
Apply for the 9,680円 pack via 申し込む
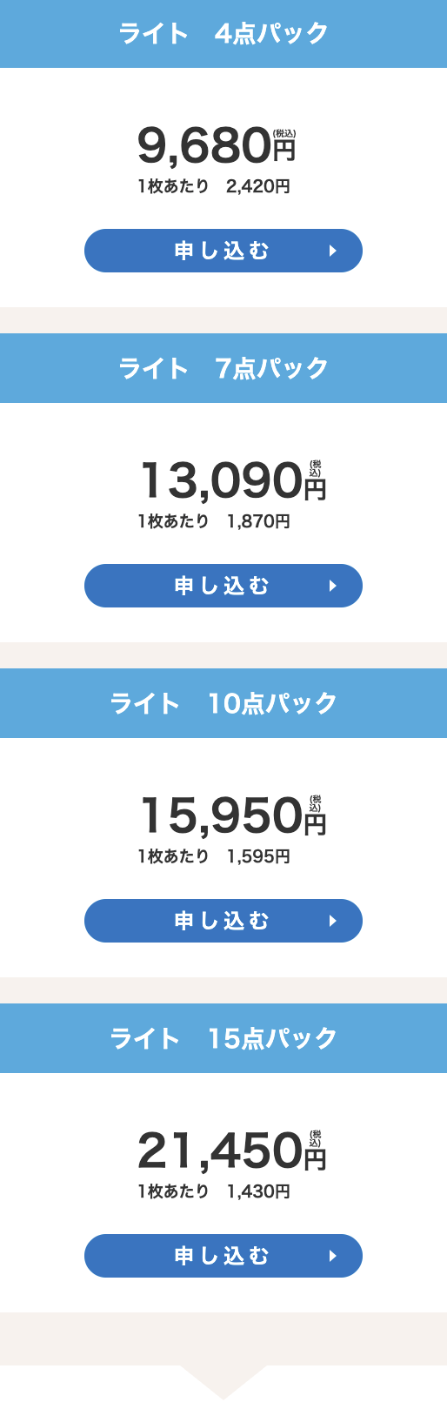223,251
